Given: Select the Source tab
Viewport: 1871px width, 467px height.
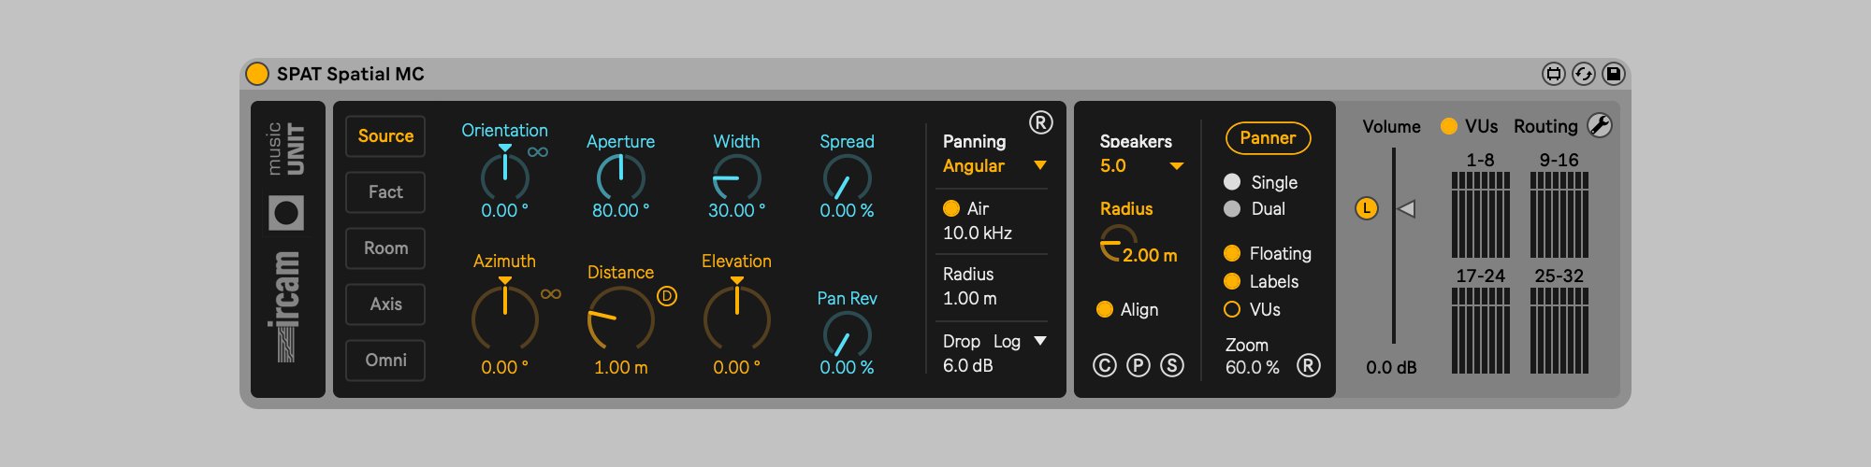Looking at the screenshot, I should click(385, 136).
